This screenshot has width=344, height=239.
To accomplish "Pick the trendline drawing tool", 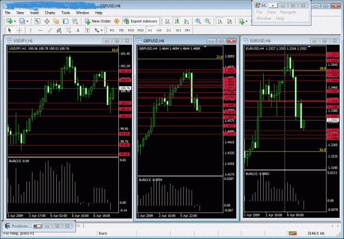I will click(x=50, y=30).
